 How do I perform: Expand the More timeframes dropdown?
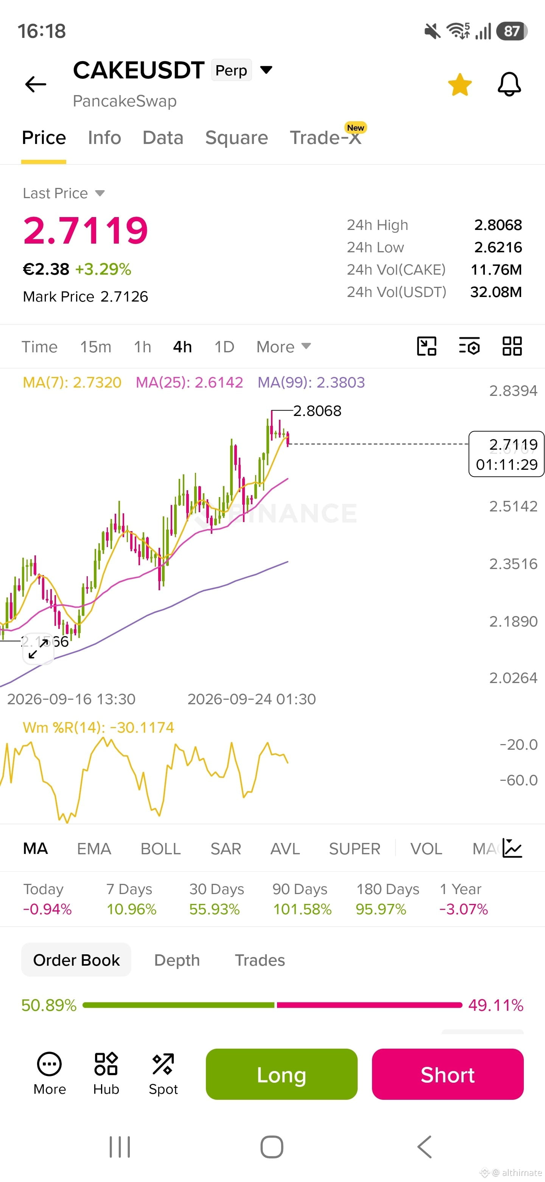(x=284, y=346)
